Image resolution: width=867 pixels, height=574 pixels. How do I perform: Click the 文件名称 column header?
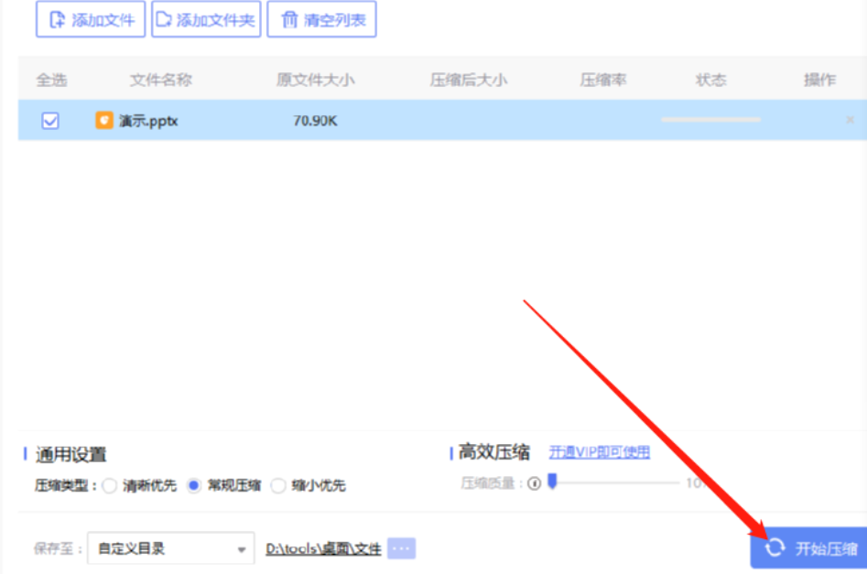pyautogui.click(x=161, y=81)
